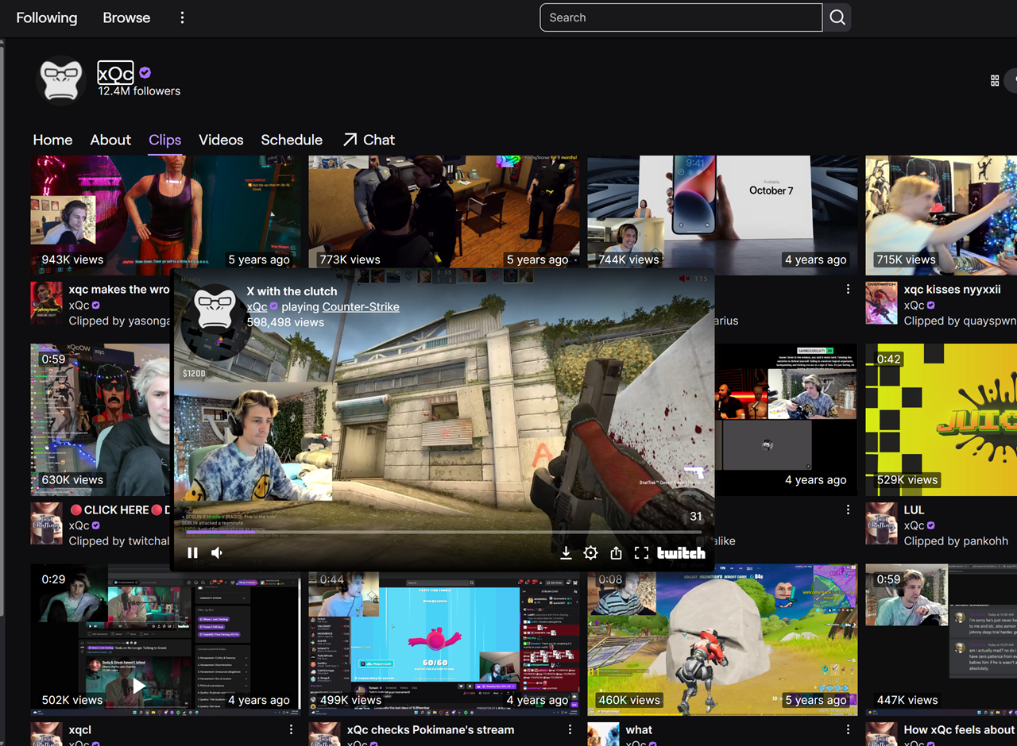This screenshot has height=746, width=1017.
Task: Open options menu for October 7 clip
Action: click(x=848, y=290)
